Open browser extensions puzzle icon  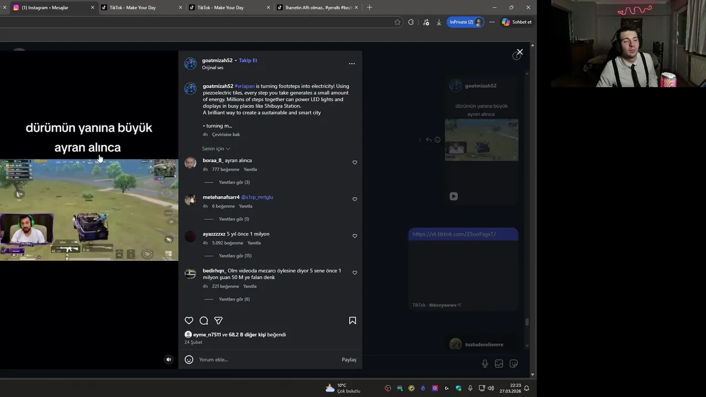(411, 22)
